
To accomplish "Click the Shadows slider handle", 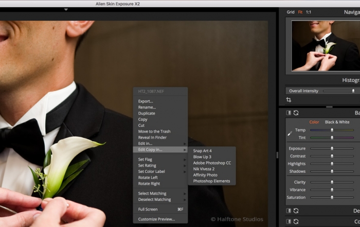I will (332, 171).
